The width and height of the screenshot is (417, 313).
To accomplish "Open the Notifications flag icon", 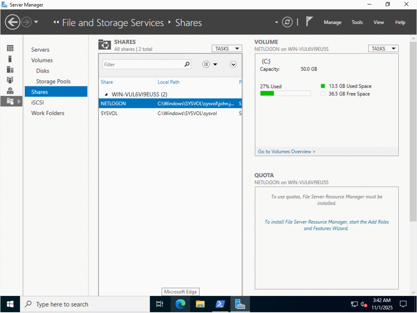I will 309,22.
